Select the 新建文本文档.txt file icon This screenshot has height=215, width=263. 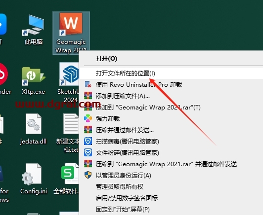[x=71, y=124]
